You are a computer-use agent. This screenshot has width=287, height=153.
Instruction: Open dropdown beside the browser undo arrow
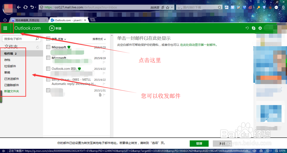(x=36, y=7)
